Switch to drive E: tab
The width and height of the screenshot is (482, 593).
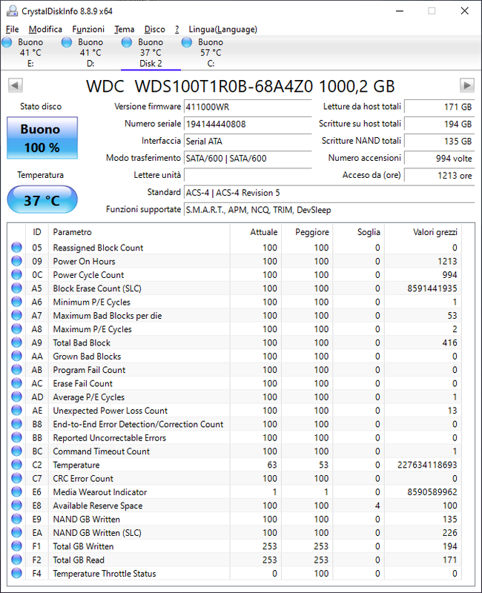coord(30,53)
